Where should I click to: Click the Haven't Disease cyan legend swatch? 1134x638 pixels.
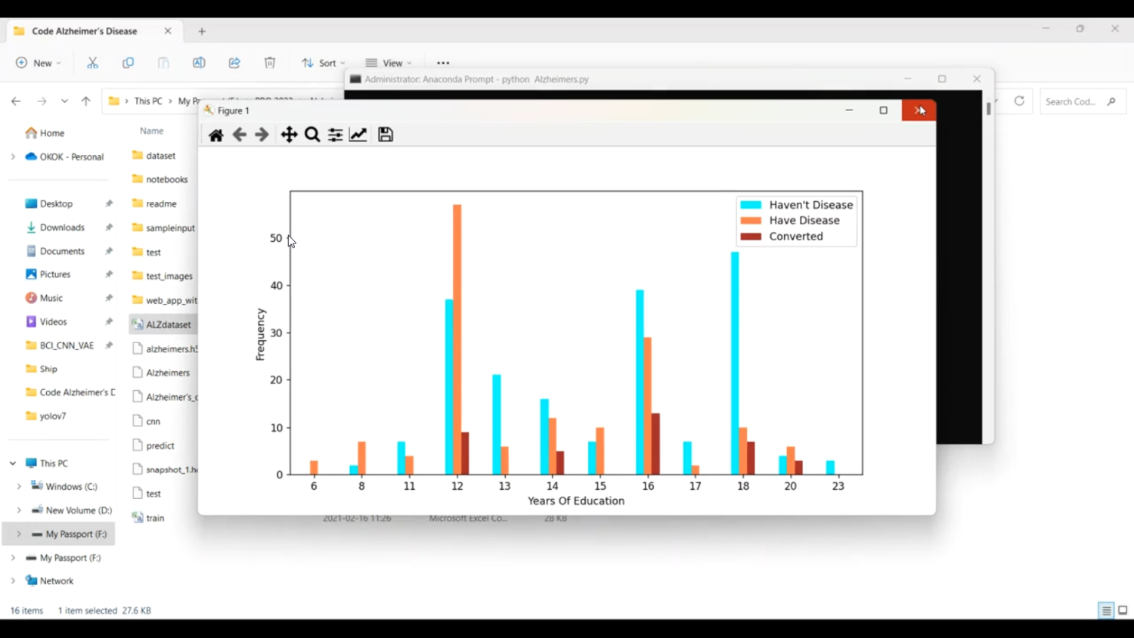751,205
